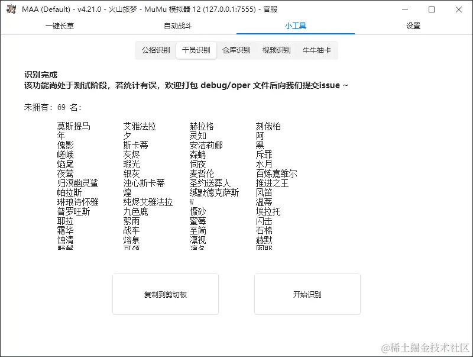Click operator name 缄默德克萨斯
This screenshot has width=473, height=357.
(x=214, y=192)
